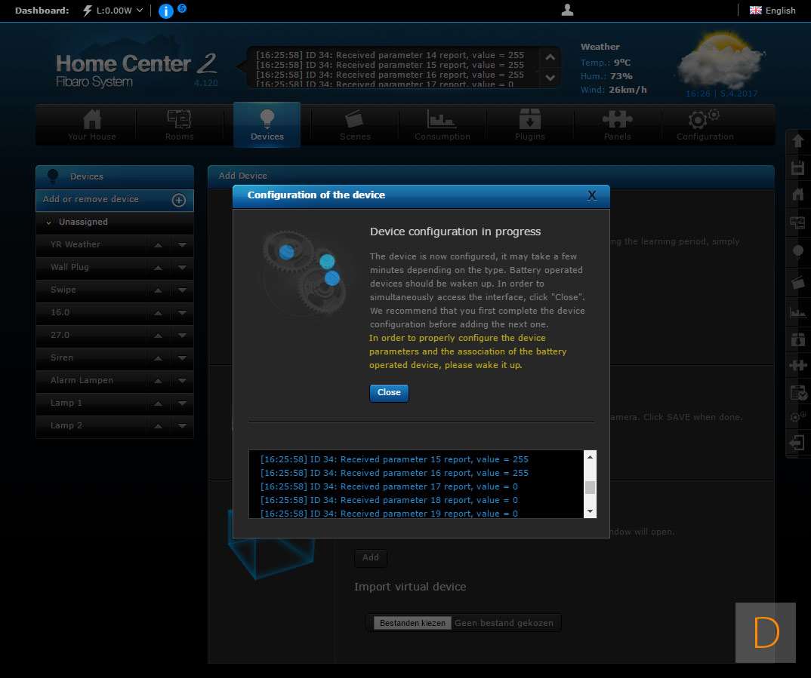
Task: Move Wall Plug up
Action: click(x=159, y=268)
